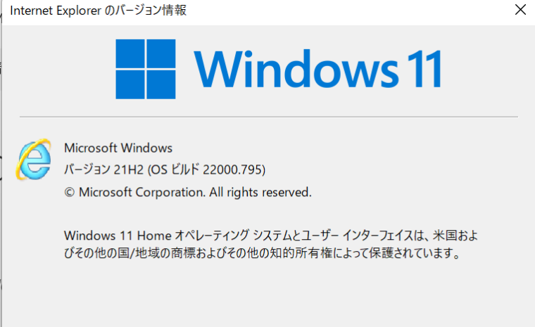Click the 'バージョン 21H2' version text
The image size is (535, 327).
103,169
